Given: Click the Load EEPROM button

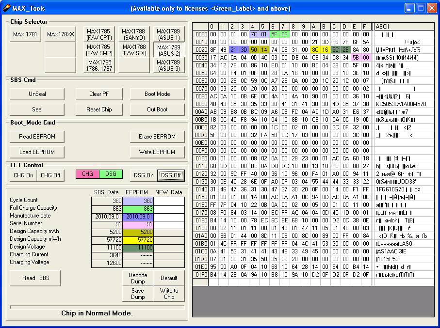Looking at the screenshot, I should 37,152.
